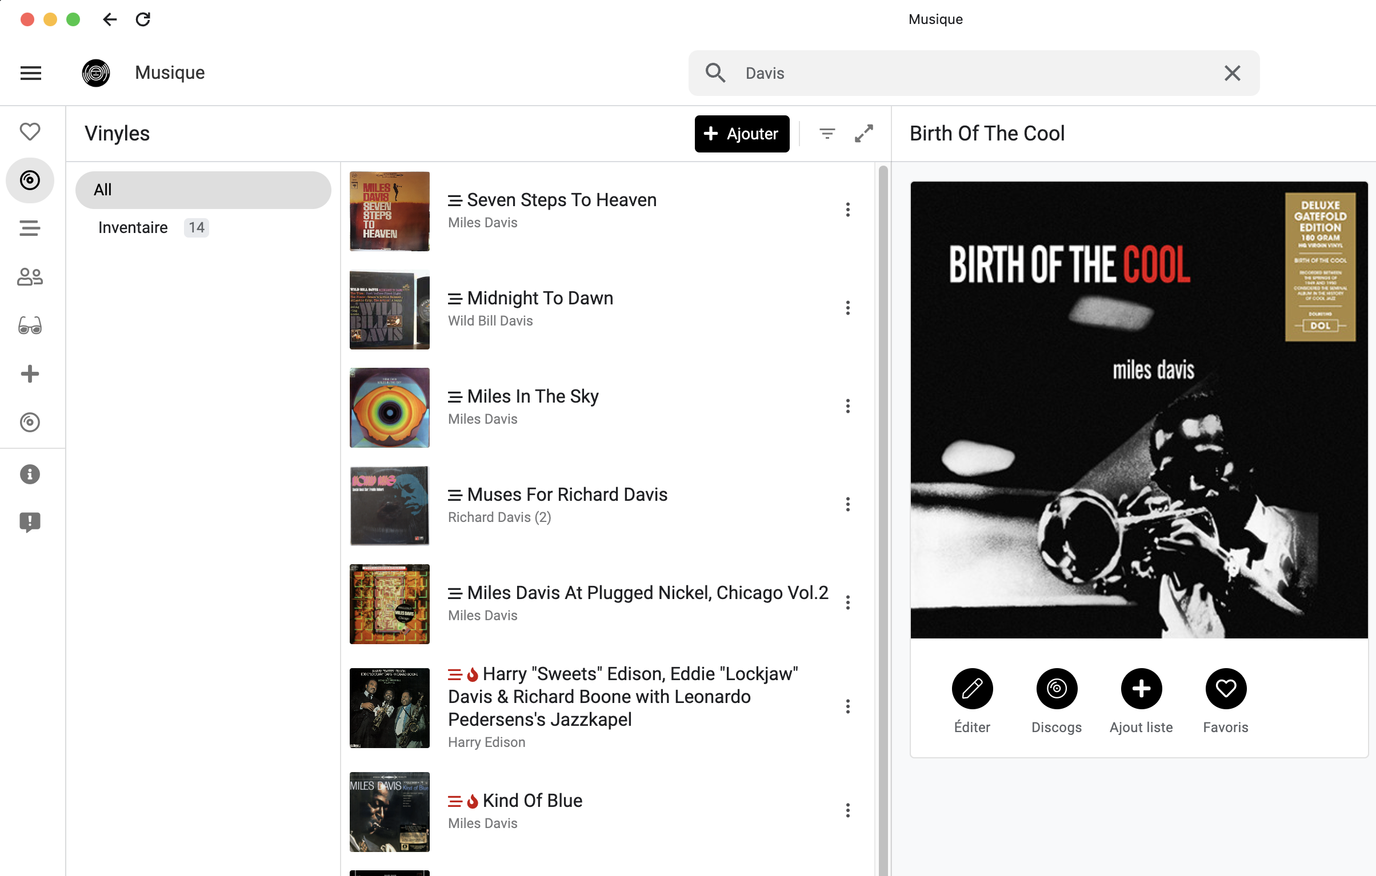Image resolution: width=1376 pixels, height=876 pixels.
Task: Select the Inventaire category
Action: point(133,228)
